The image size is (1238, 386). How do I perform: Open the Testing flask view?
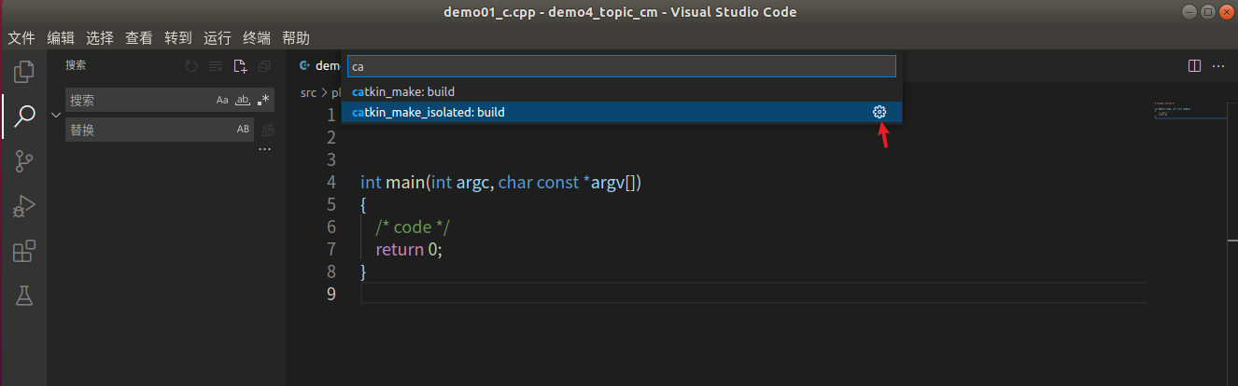24,296
